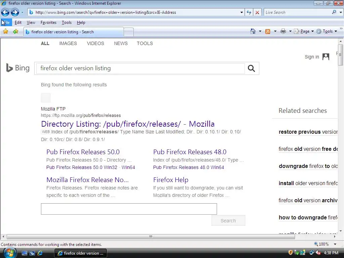Launch Internet Explorer from quick launch

40,253
